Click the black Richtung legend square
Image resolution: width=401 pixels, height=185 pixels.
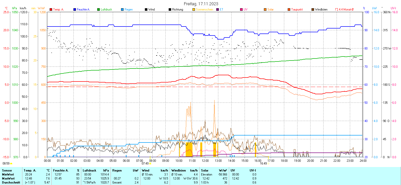[x=170, y=9]
